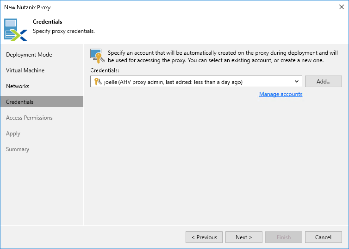Viewport: 349px width, 249px height.
Task: Select the Apply step
Action: point(13,134)
